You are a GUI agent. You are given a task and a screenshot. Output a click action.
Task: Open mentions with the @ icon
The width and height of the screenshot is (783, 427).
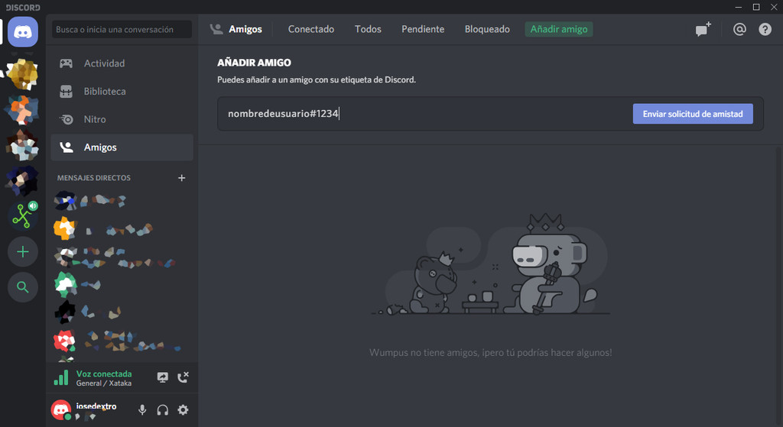[739, 30]
